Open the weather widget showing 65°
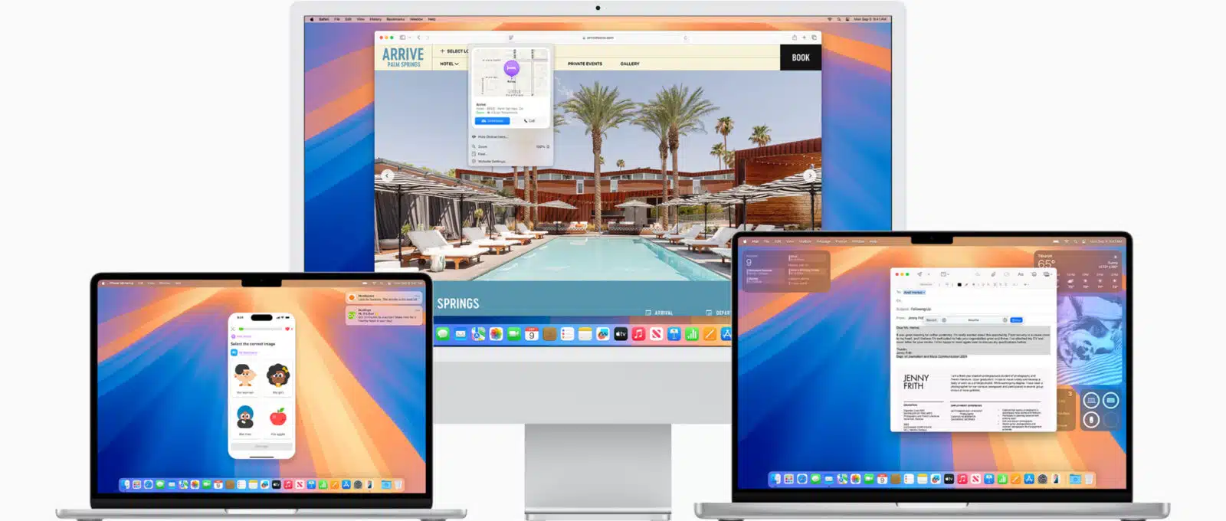1226x521 pixels. tap(1078, 272)
